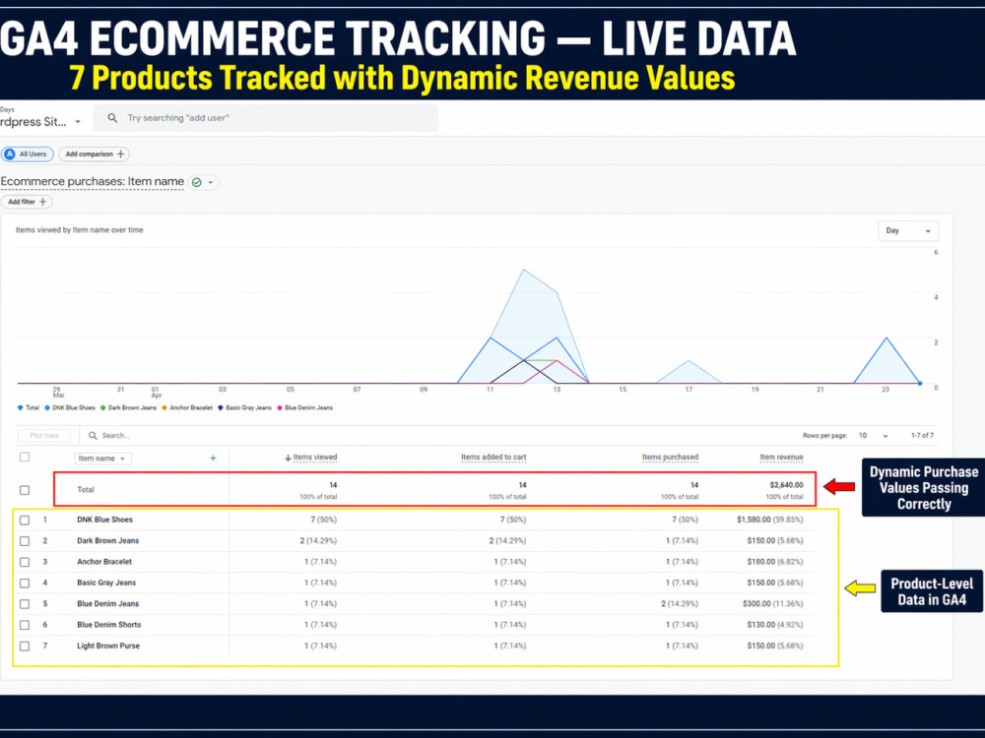Click the Plot rows button
This screenshot has width=985, height=738.
click(44, 436)
